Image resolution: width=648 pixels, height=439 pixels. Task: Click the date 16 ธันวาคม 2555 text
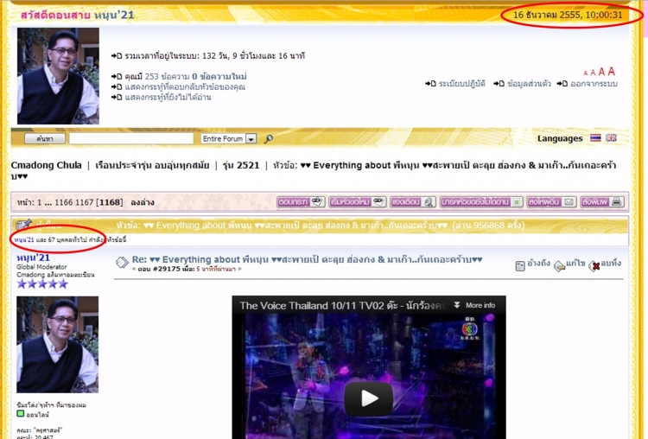coord(547,15)
